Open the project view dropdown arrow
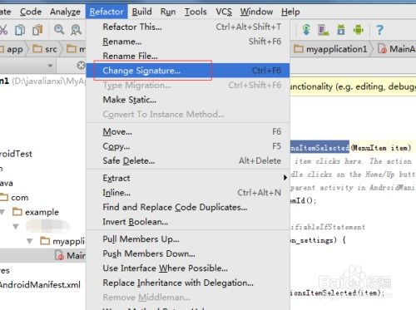 (x=50, y=66)
